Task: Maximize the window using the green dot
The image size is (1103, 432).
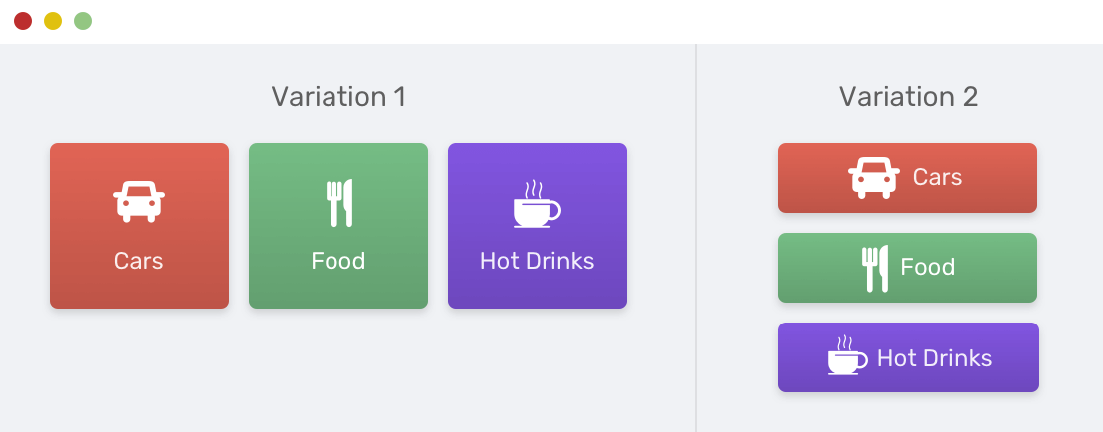Action: pos(83,21)
